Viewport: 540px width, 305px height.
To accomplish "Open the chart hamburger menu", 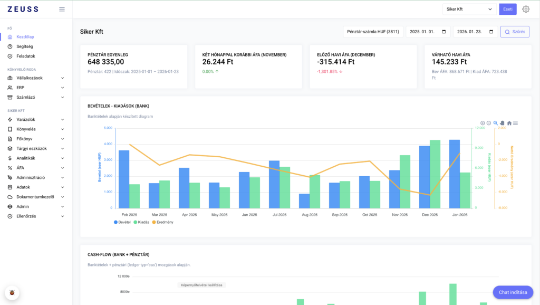I will 516,123.
